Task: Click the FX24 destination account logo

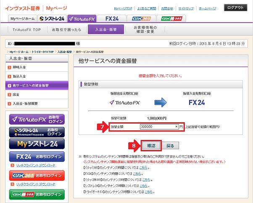Action: pyautogui.click(x=197, y=103)
